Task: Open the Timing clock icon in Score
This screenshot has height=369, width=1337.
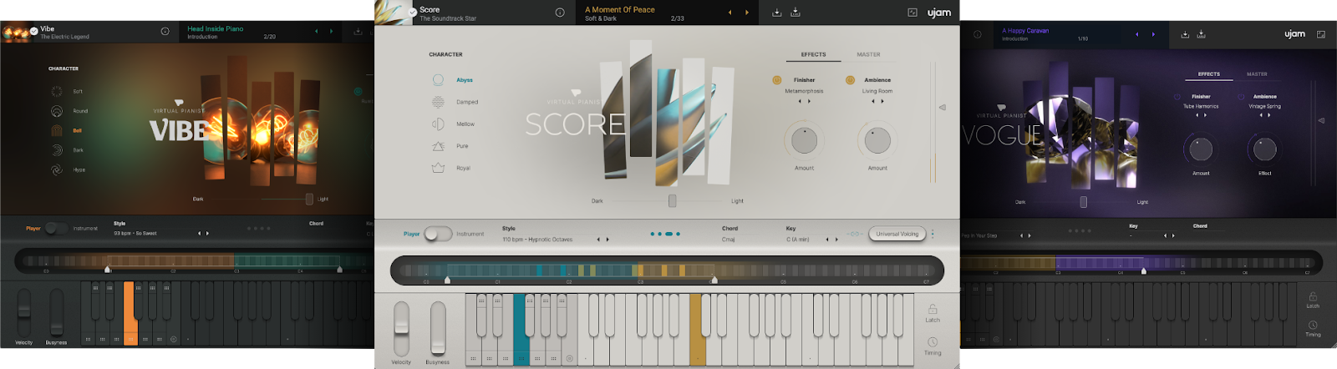Action: coord(933,342)
